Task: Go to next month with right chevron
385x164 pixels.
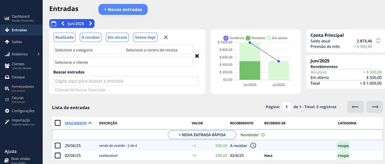Action: (90, 24)
